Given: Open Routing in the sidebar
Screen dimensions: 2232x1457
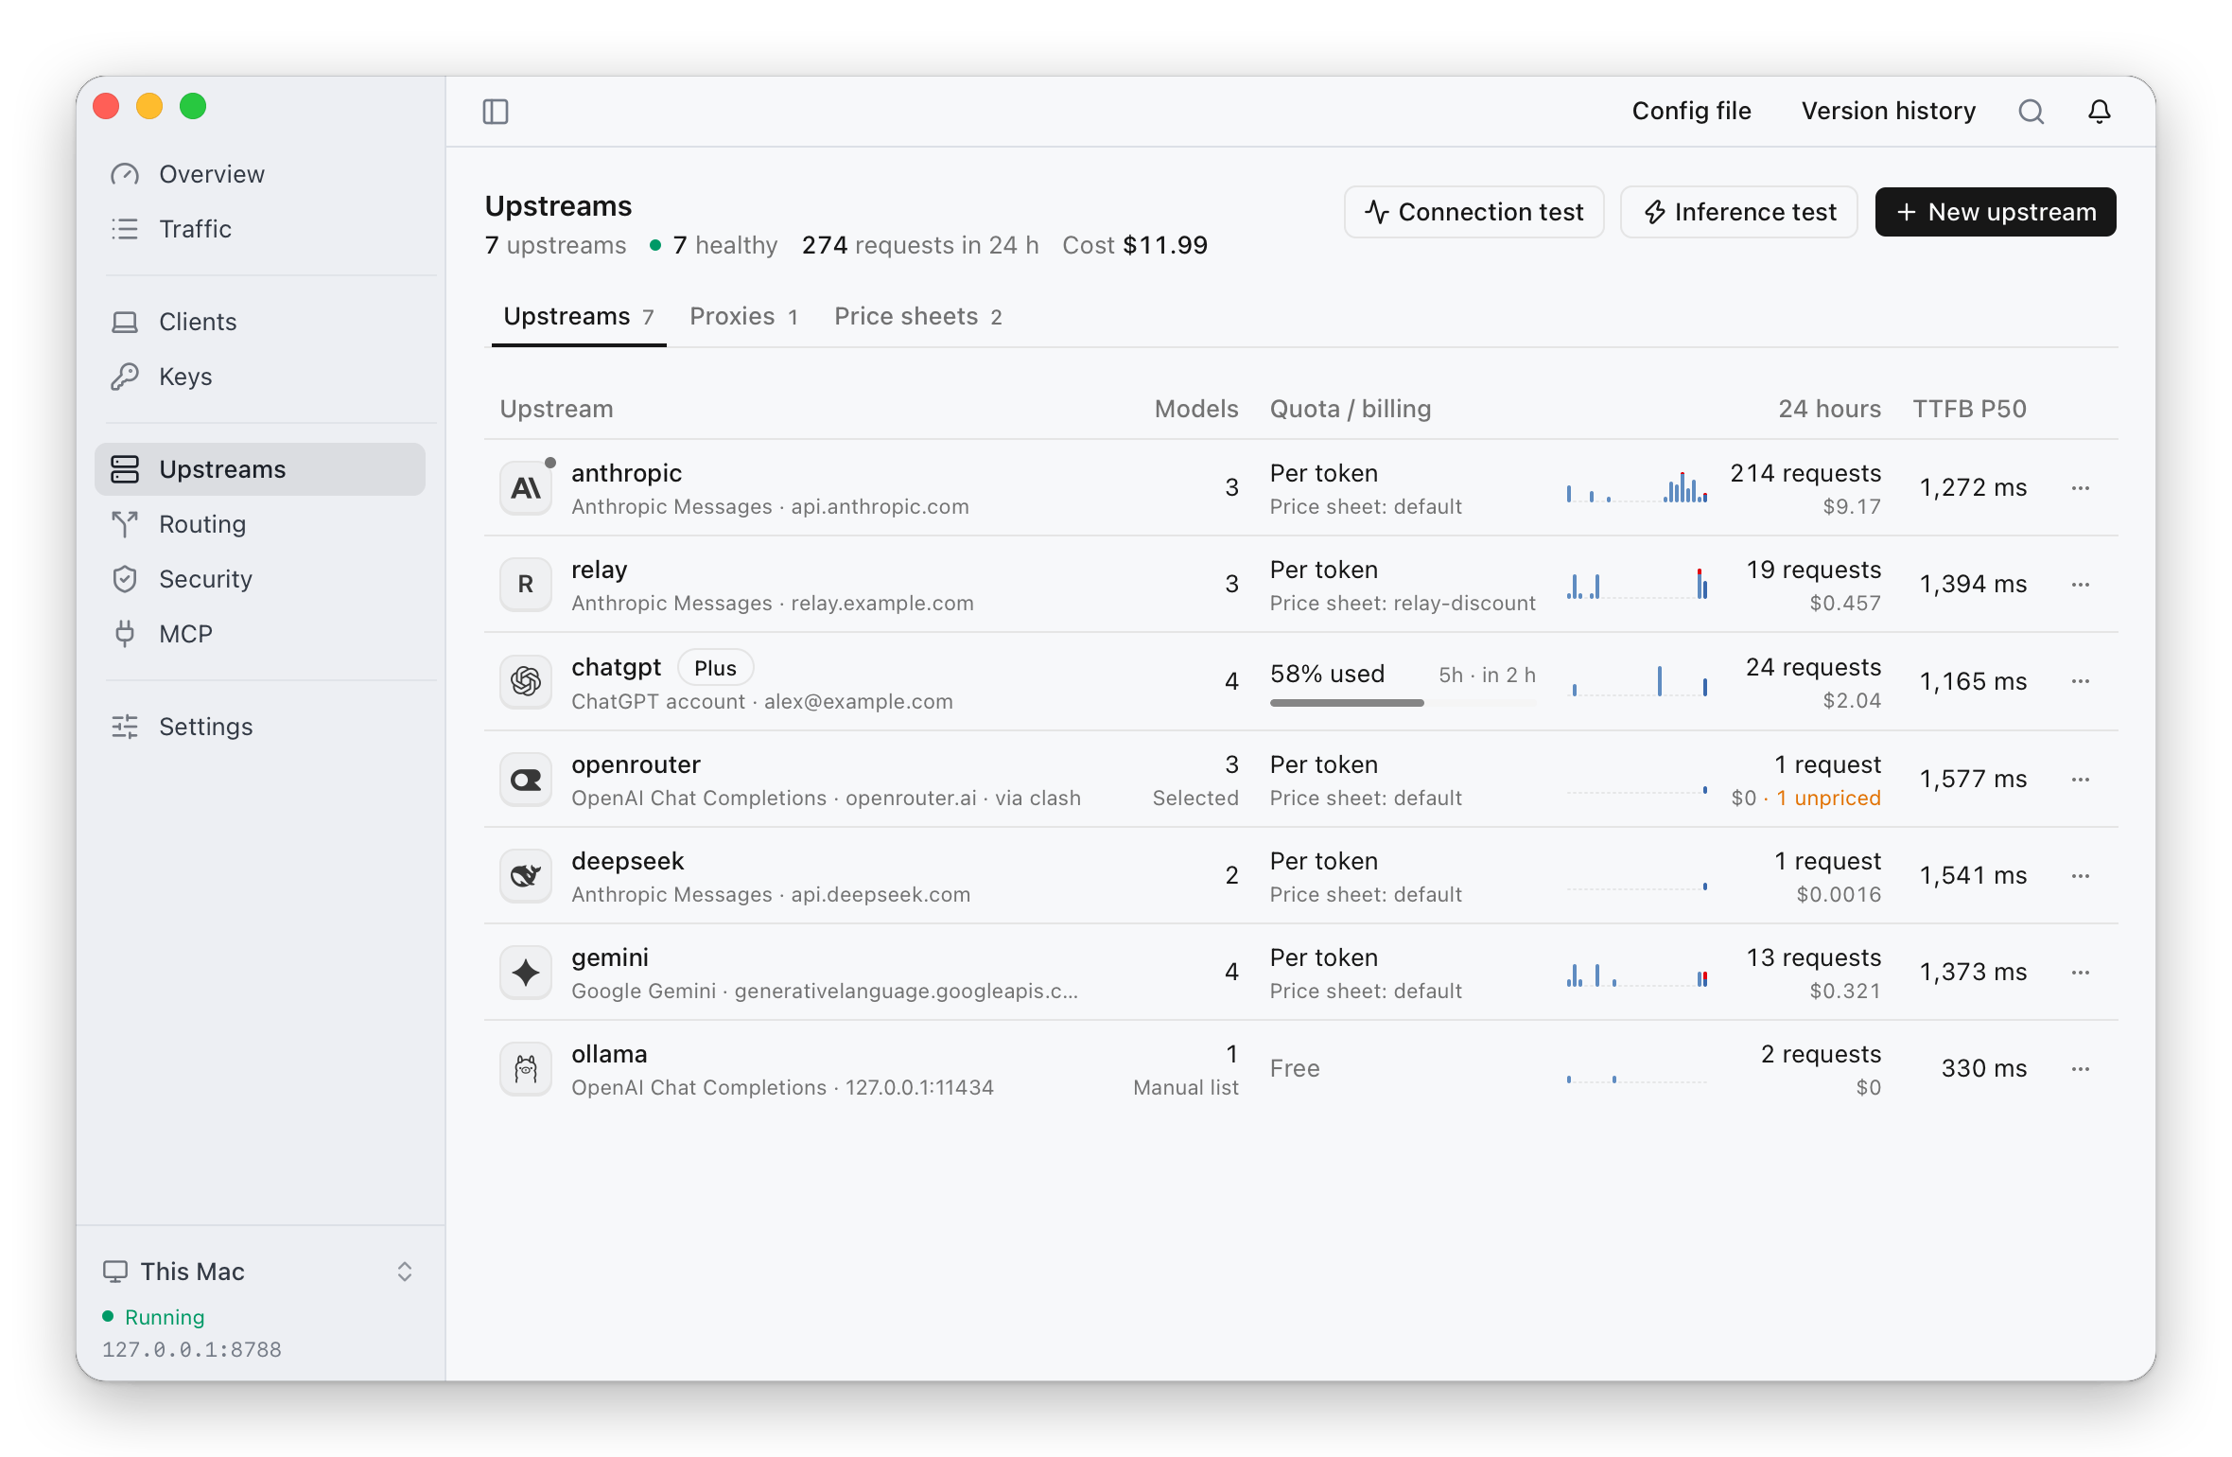Looking at the screenshot, I should click(x=260, y=524).
